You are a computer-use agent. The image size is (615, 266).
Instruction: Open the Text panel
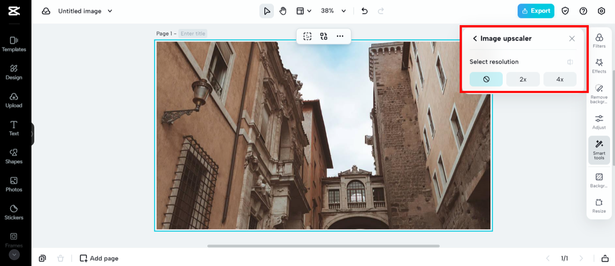point(14,128)
